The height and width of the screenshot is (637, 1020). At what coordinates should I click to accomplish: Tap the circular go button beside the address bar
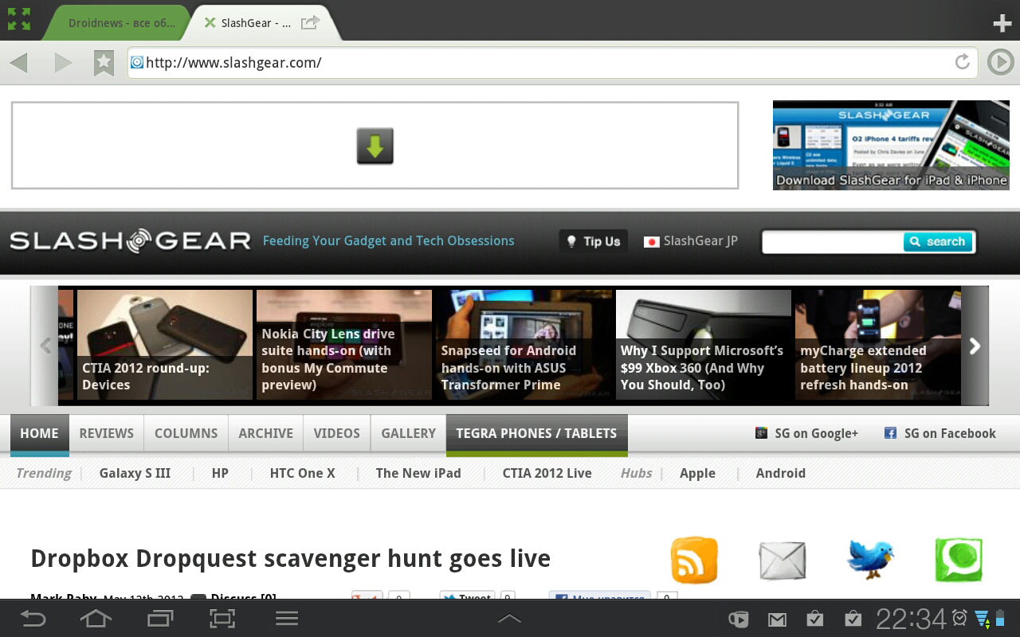click(1000, 62)
